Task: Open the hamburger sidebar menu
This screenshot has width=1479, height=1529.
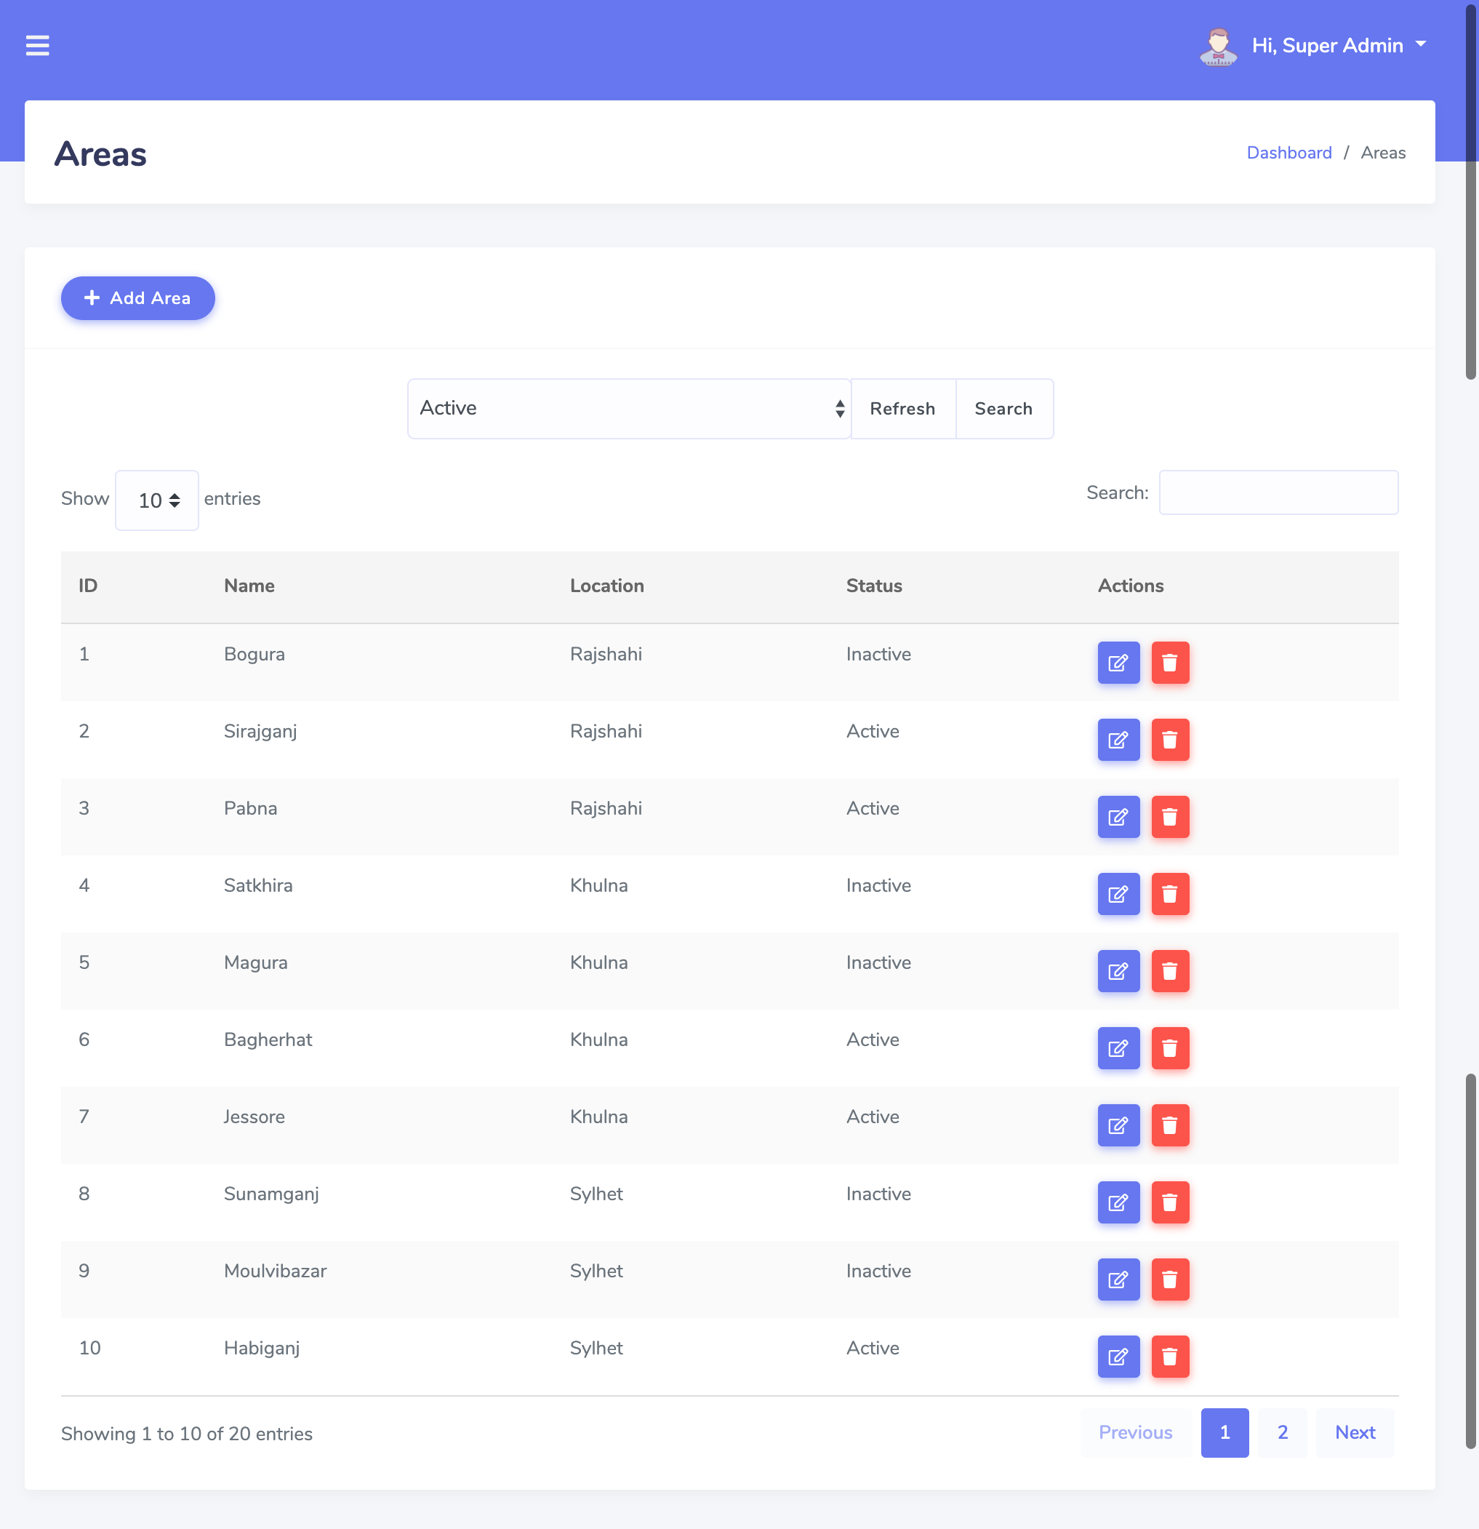Action: (37, 45)
